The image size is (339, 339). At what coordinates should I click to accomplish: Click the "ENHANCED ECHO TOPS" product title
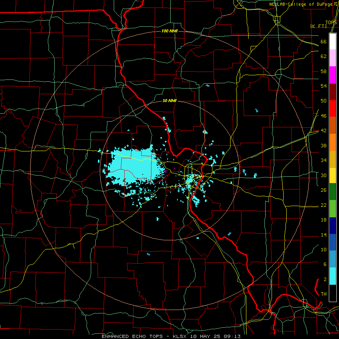[132, 336]
